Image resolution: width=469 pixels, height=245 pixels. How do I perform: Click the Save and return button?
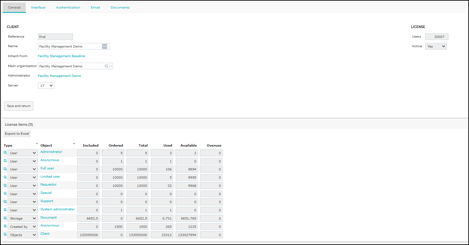19,106
